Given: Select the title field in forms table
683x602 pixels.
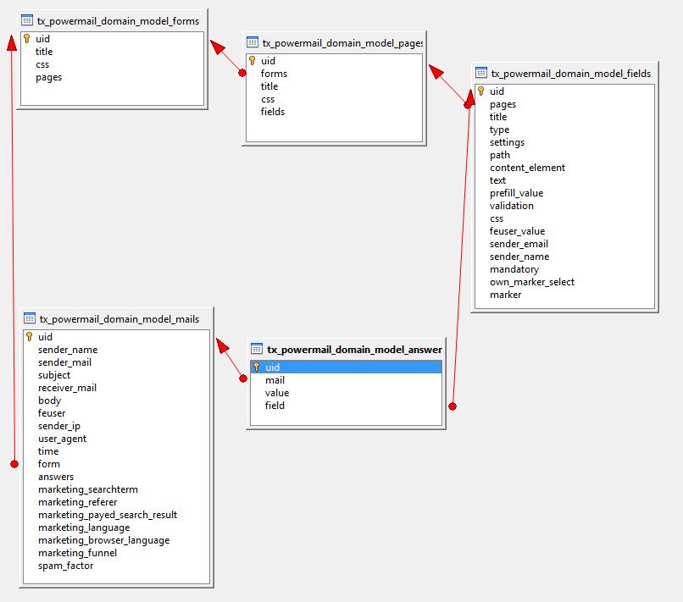Looking at the screenshot, I should 43,52.
